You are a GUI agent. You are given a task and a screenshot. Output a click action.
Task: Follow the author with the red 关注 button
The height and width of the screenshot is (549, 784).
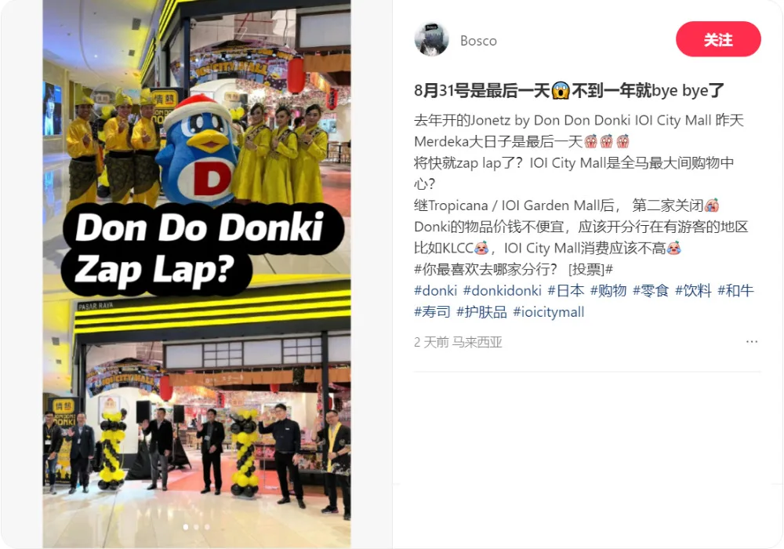pyautogui.click(x=718, y=39)
